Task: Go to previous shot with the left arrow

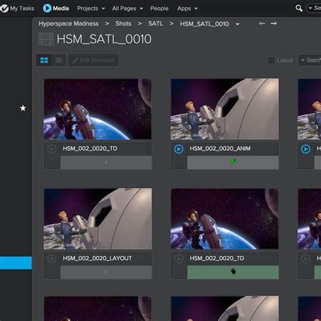Action: click(x=262, y=24)
